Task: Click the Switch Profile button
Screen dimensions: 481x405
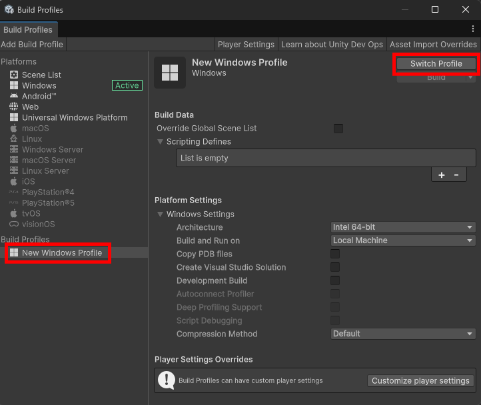Action: [x=436, y=63]
